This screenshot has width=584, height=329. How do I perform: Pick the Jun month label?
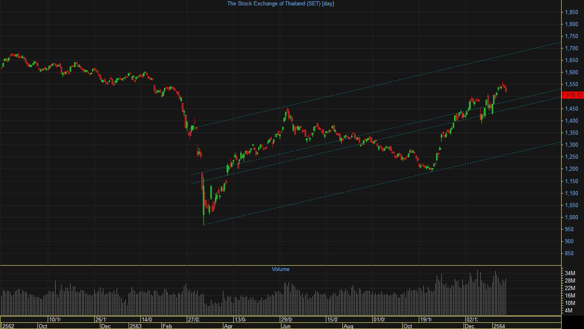point(286,326)
